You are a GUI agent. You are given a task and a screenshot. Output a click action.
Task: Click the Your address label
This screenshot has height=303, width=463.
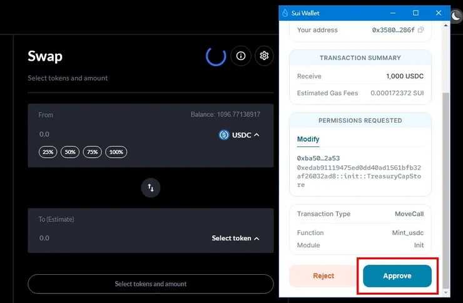pos(317,30)
